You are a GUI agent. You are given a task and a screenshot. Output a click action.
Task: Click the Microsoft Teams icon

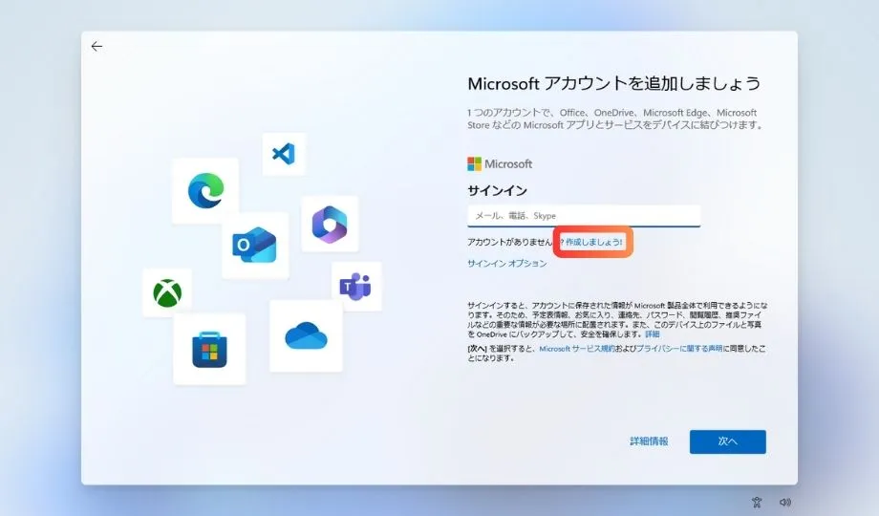coord(355,286)
